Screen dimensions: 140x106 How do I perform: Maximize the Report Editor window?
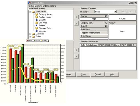(132, 3)
